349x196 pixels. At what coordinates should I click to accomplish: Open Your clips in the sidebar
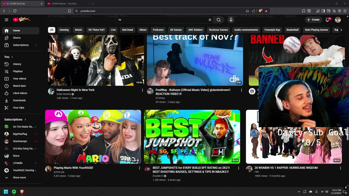21,108
